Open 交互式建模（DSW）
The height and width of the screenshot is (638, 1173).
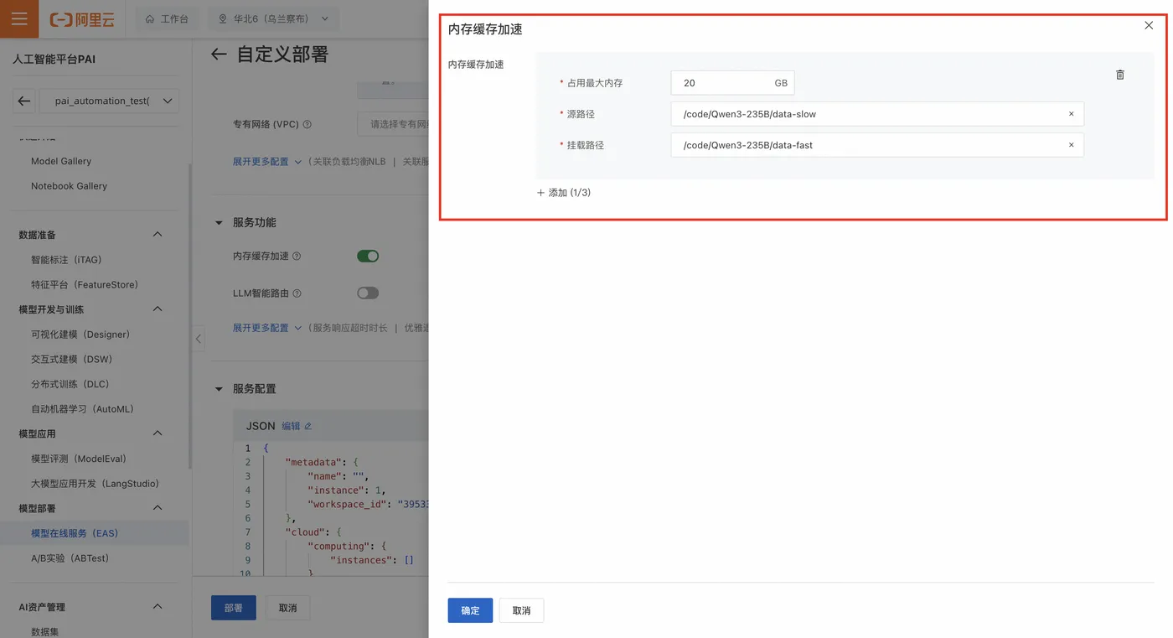tap(71, 359)
